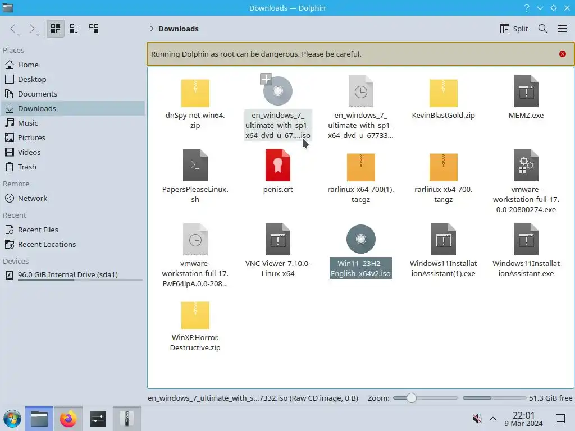
Task: Toggle the muted volume tray icon
Action: (x=477, y=419)
